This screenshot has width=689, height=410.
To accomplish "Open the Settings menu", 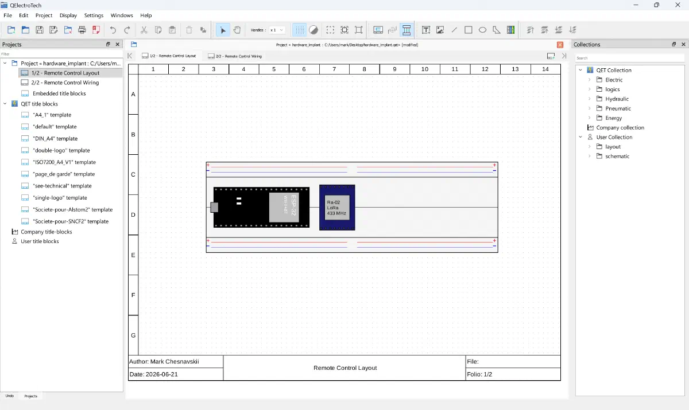I will [x=94, y=15].
